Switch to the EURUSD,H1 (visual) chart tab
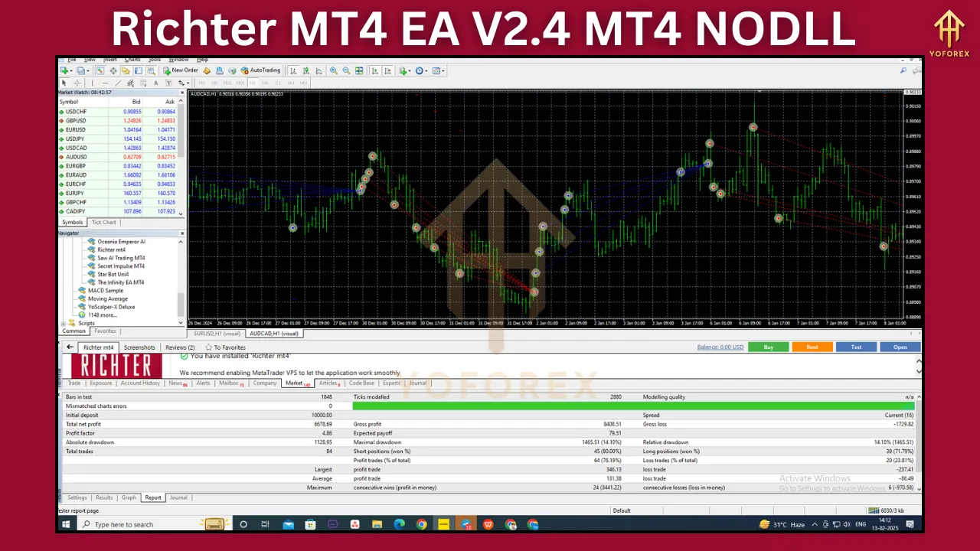 217,334
